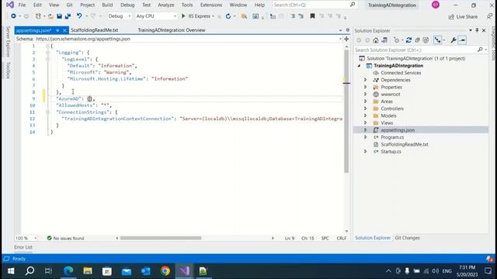Click the Find in Files toolbar icon

pos(244,16)
